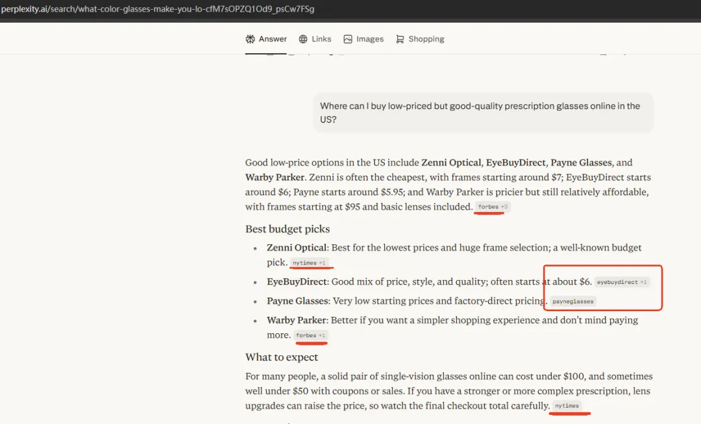The image size is (701, 424).
Task: Open the Answer tab
Action: (266, 39)
